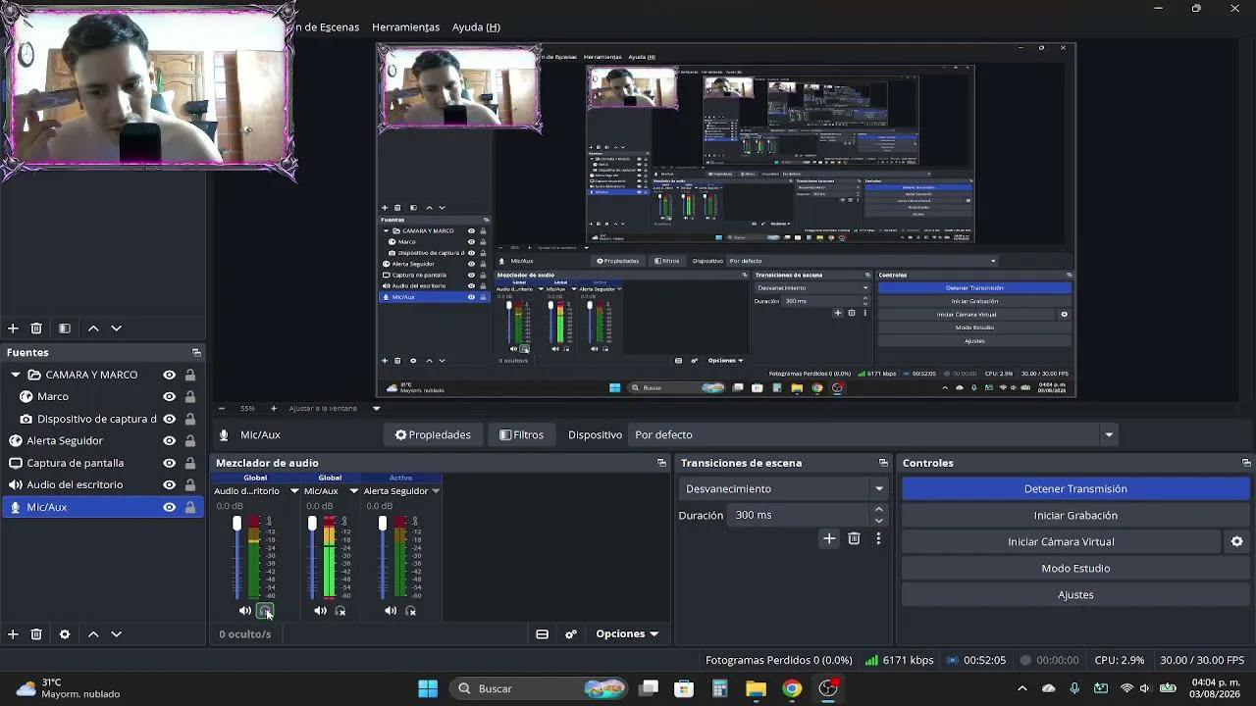Adjust the Alerta Seguidor volume fader
The width and height of the screenshot is (1256, 706).
383,525
